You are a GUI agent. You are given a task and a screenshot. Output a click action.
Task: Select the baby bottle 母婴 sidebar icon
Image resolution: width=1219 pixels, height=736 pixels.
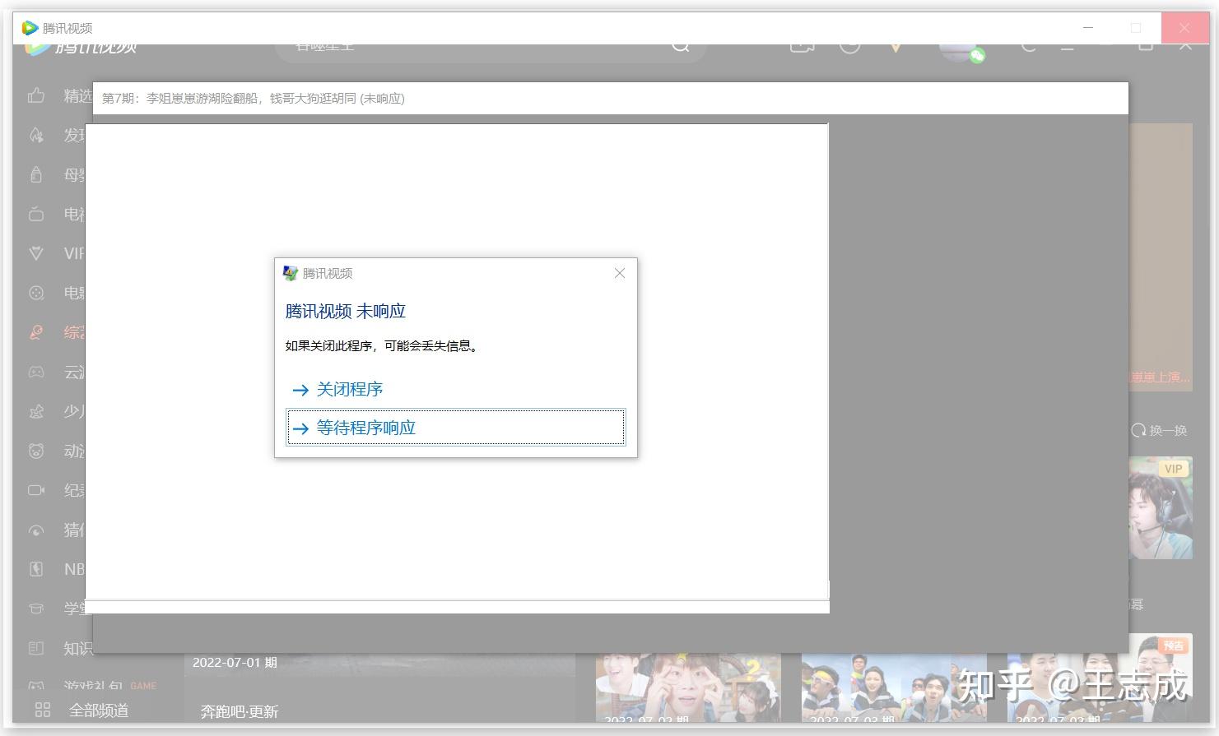pyautogui.click(x=36, y=174)
